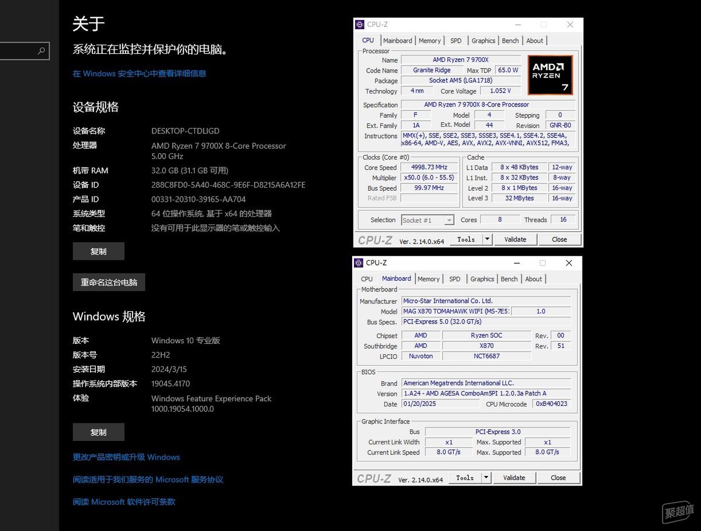Close top CPU-Z window with X button
Image resolution: width=701 pixels, height=531 pixels.
[x=570, y=25]
